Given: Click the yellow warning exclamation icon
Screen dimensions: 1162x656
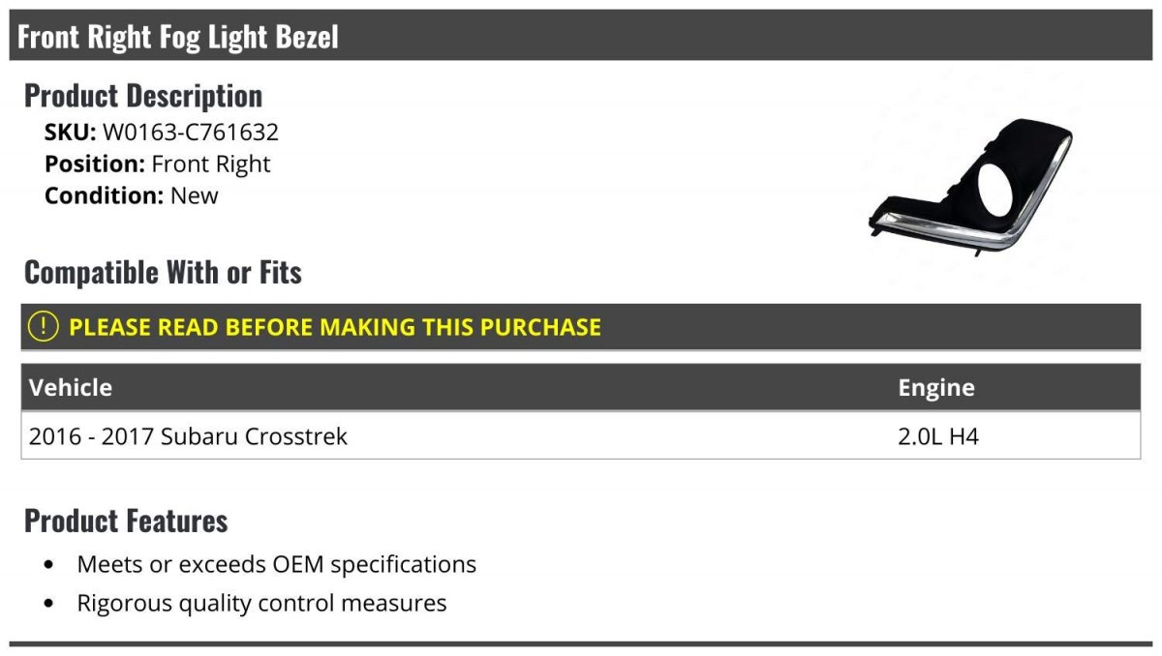Looking at the screenshot, I should (44, 326).
